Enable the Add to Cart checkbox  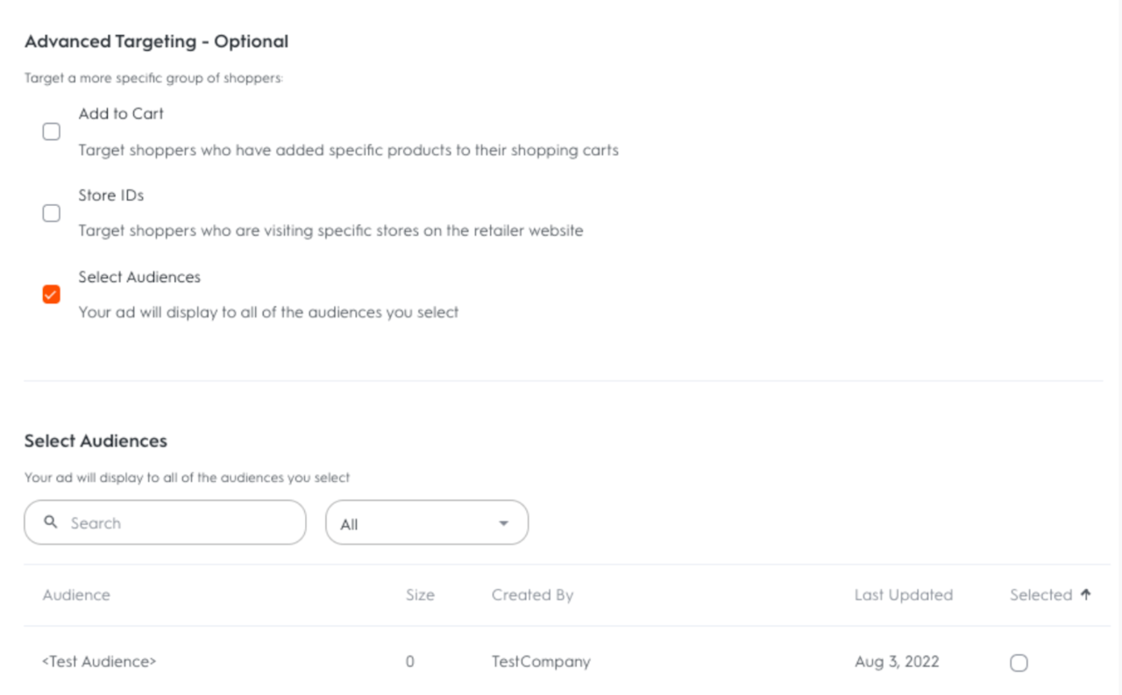[52, 131]
